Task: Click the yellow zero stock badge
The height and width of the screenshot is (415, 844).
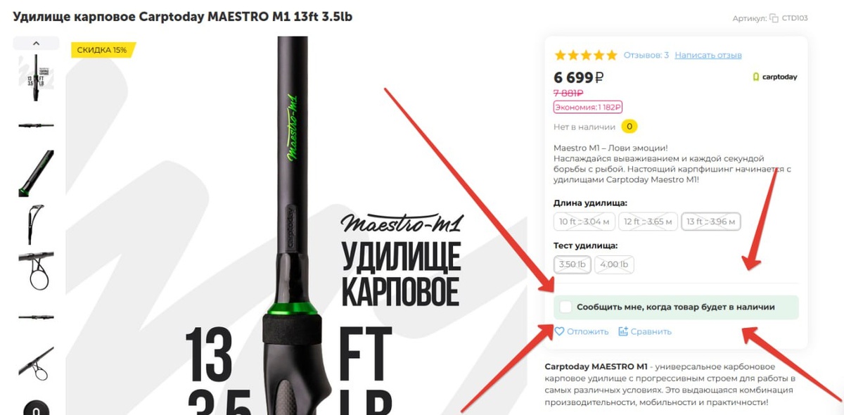Action: [x=629, y=127]
